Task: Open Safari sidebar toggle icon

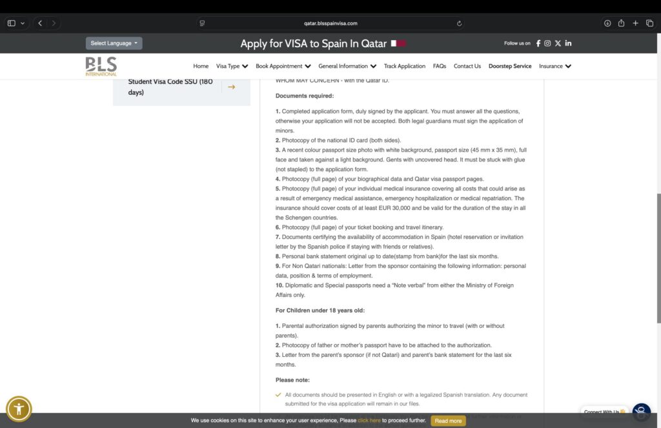Action: click(x=12, y=23)
